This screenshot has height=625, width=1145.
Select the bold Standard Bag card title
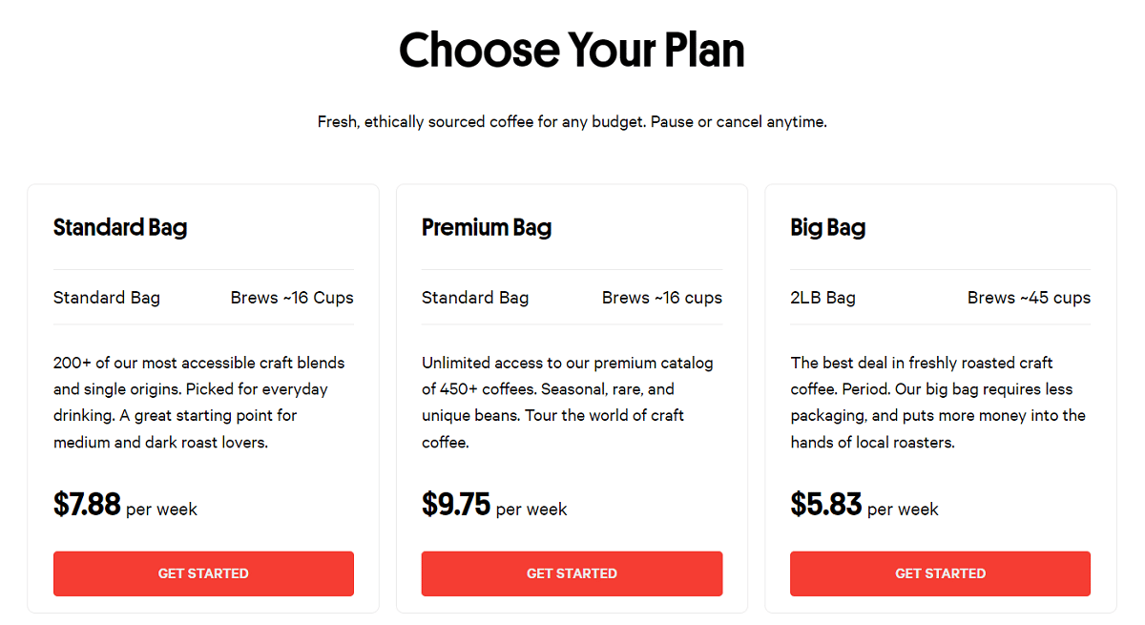click(x=120, y=227)
